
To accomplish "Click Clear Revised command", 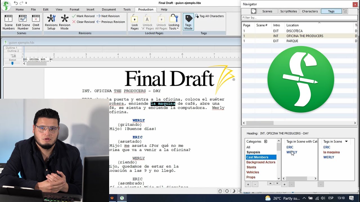I will point(83,22).
